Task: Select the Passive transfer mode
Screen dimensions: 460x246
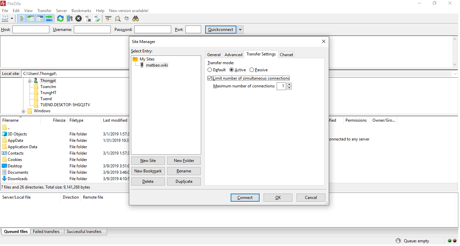Action: point(252,70)
